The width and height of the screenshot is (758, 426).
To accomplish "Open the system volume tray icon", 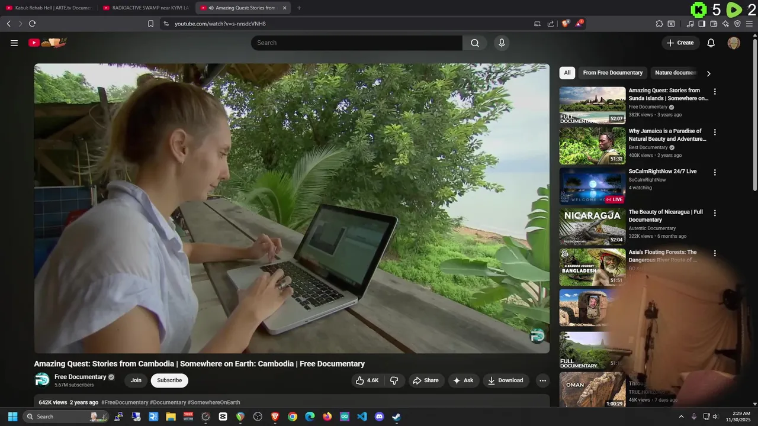I will point(715,417).
